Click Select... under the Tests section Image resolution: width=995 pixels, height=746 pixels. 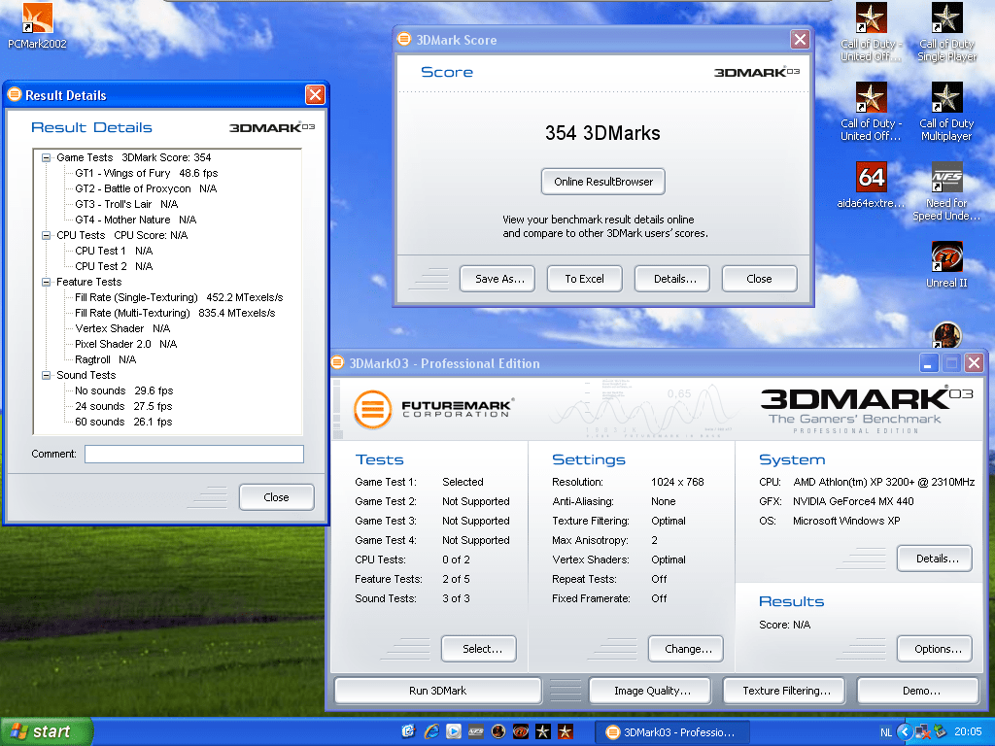point(479,649)
